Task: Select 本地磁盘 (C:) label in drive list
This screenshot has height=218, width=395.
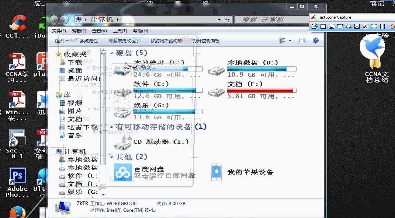Action: pyautogui.click(x=159, y=63)
